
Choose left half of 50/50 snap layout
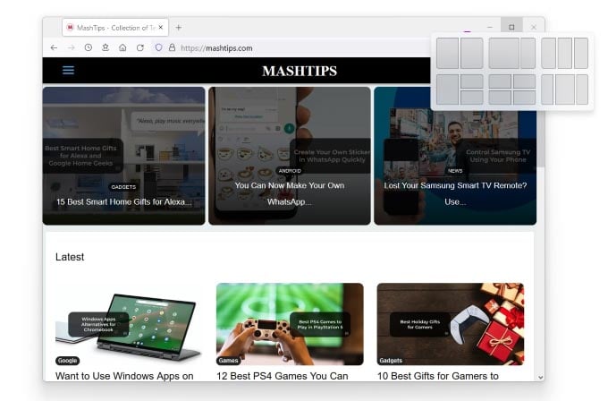[x=447, y=53]
